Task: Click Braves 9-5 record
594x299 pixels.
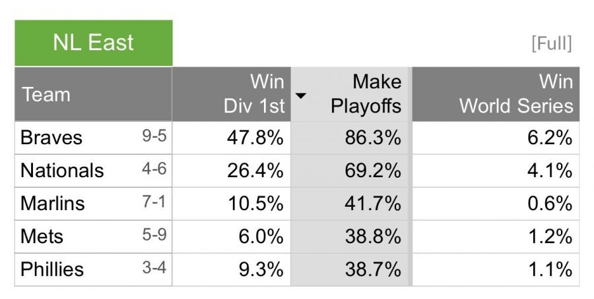Action: tap(154, 137)
